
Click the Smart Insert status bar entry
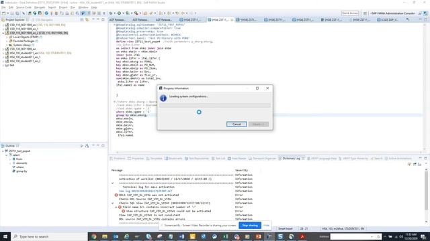click(x=285, y=229)
